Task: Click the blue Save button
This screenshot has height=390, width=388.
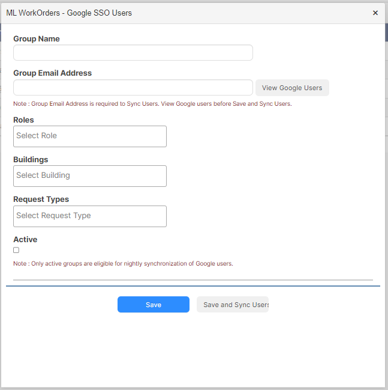Action: pos(154,305)
